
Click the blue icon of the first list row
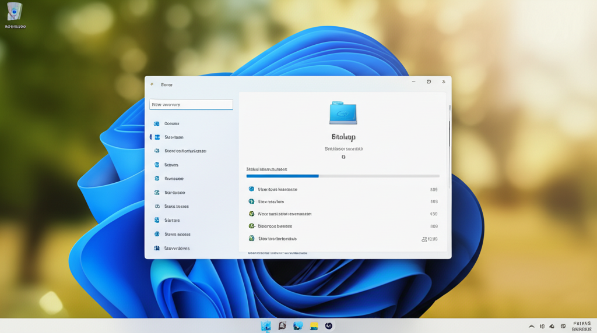(251, 189)
